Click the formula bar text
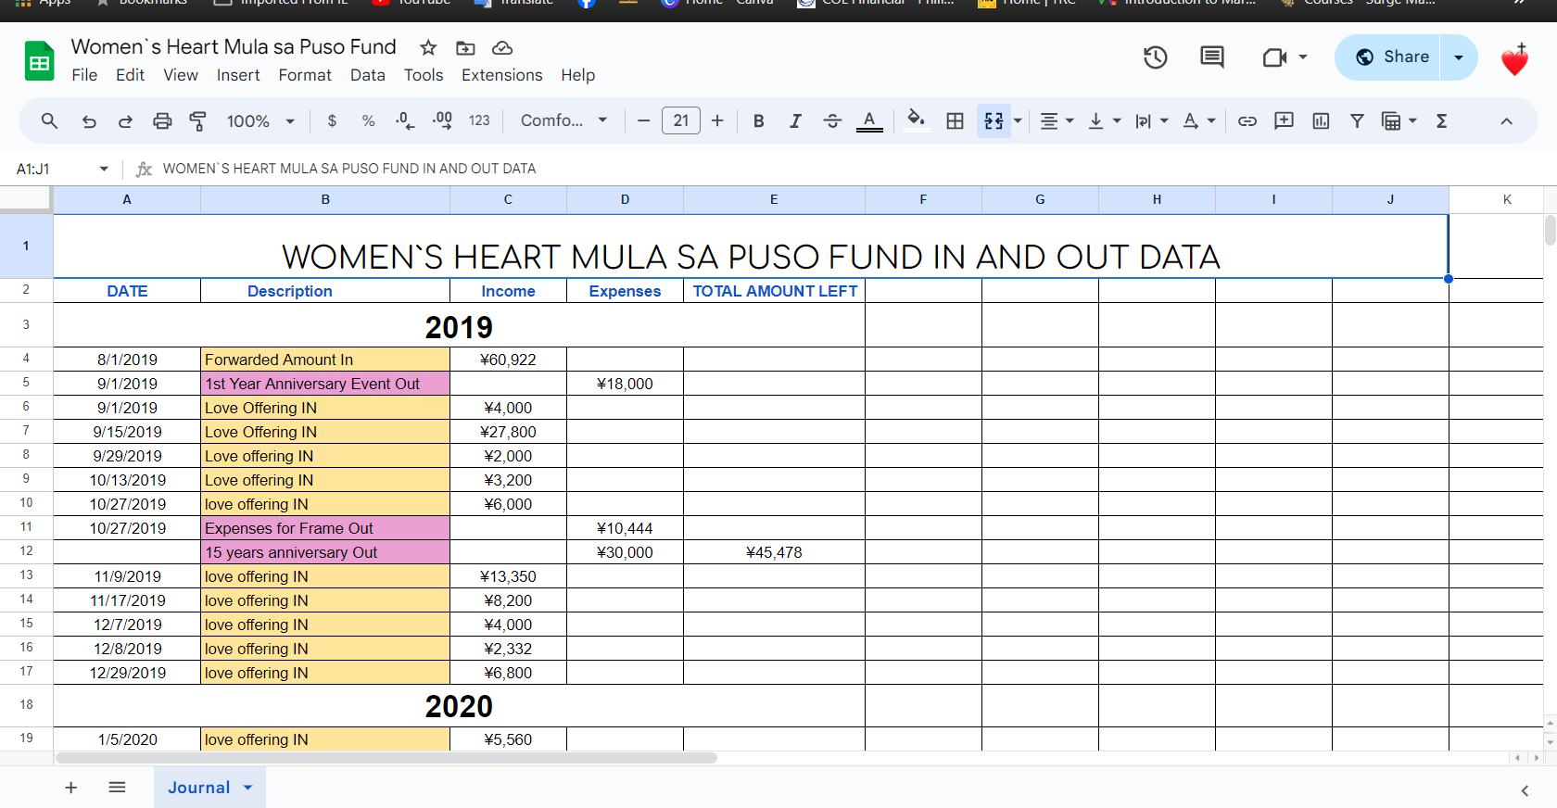 point(349,169)
